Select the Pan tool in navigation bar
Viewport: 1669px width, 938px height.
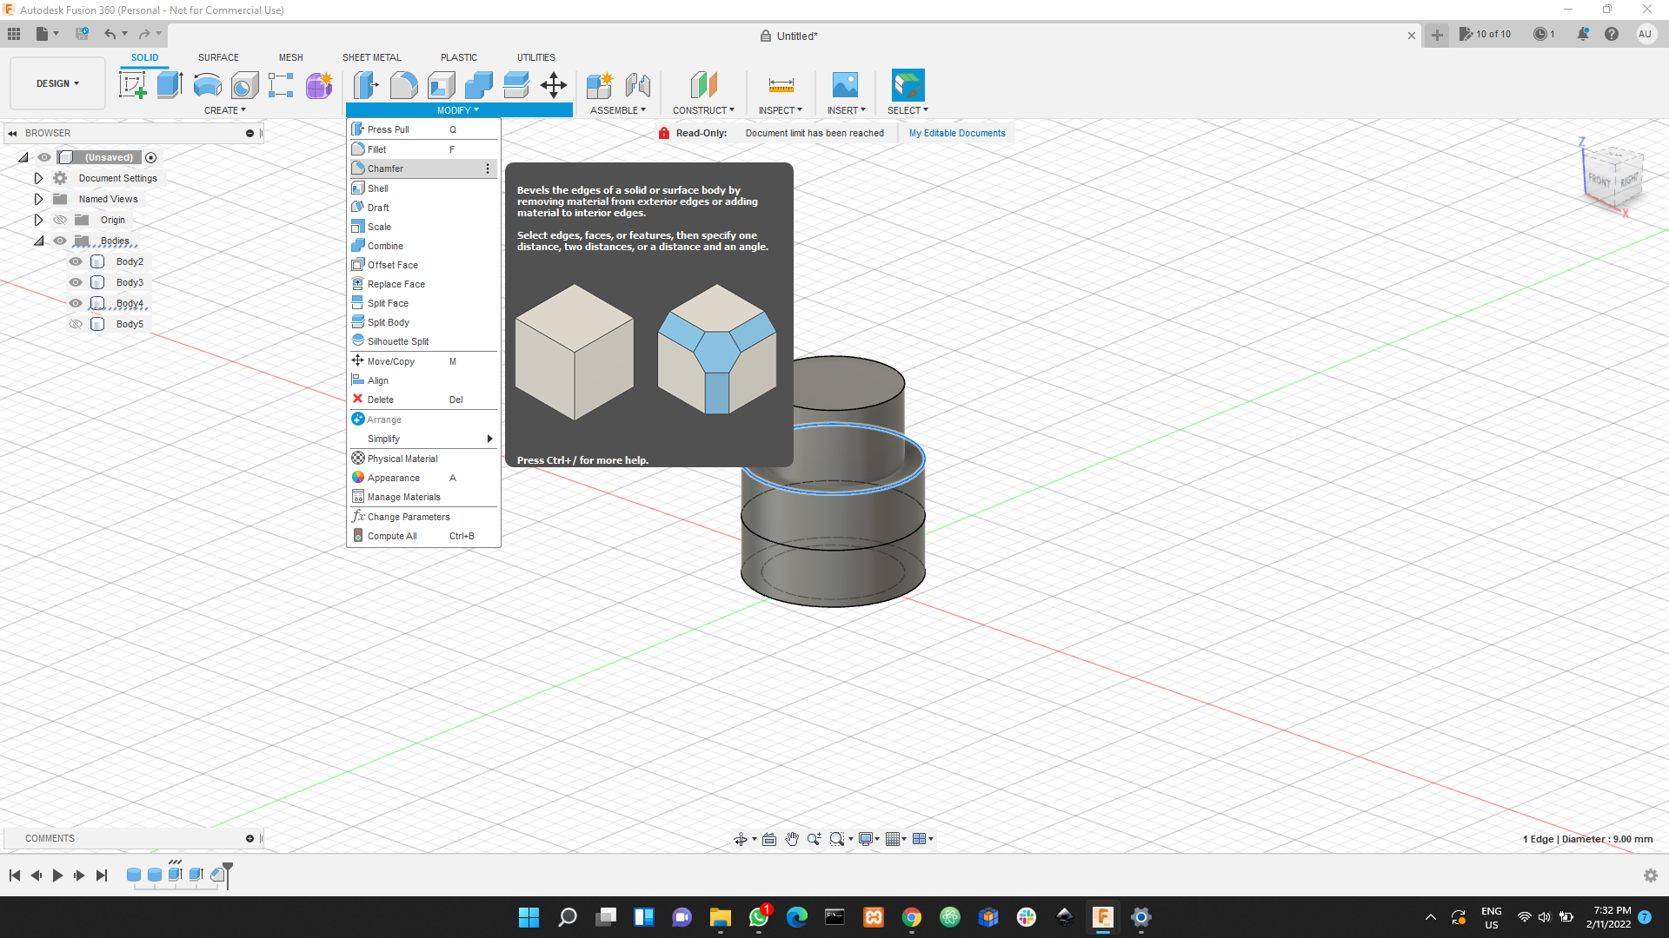pyautogui.click(x=792, y=839)
